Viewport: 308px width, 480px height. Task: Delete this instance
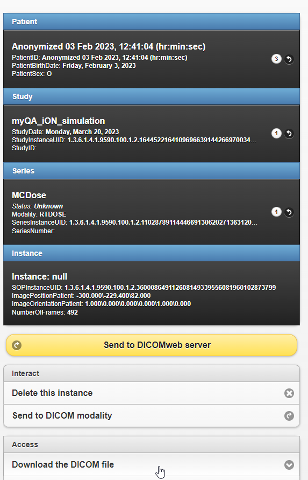click(152, 393)
